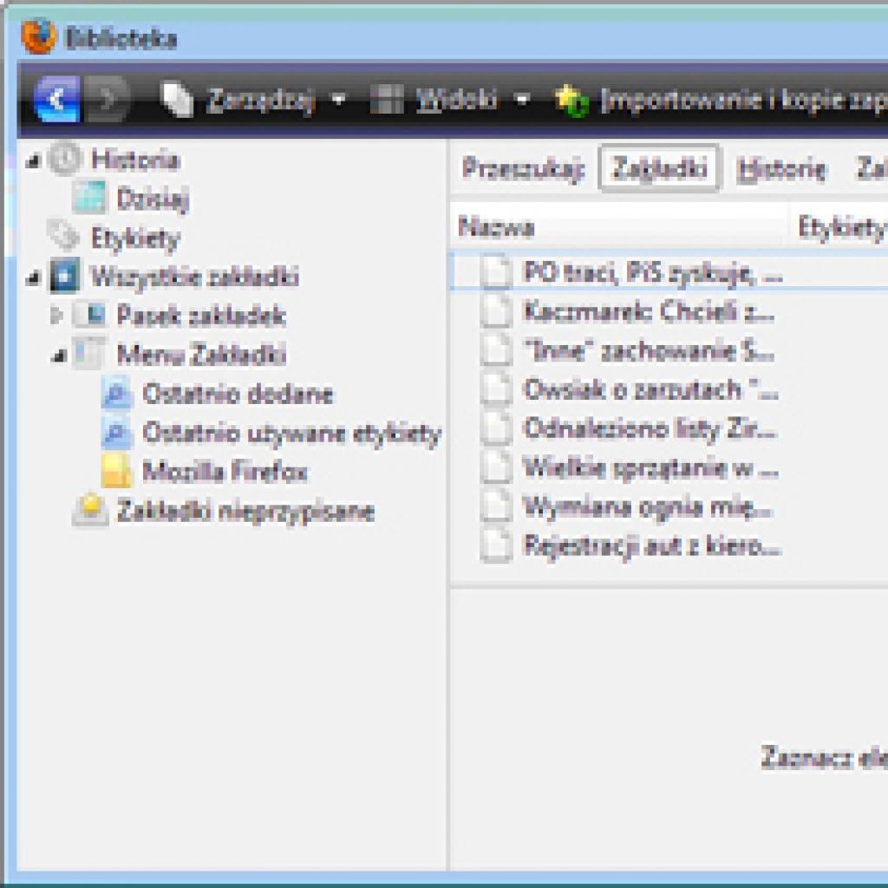Screen dimensions: 888x888
Task: Open Ostatnio używane etykiety smart folder
Action: (271, 434)
